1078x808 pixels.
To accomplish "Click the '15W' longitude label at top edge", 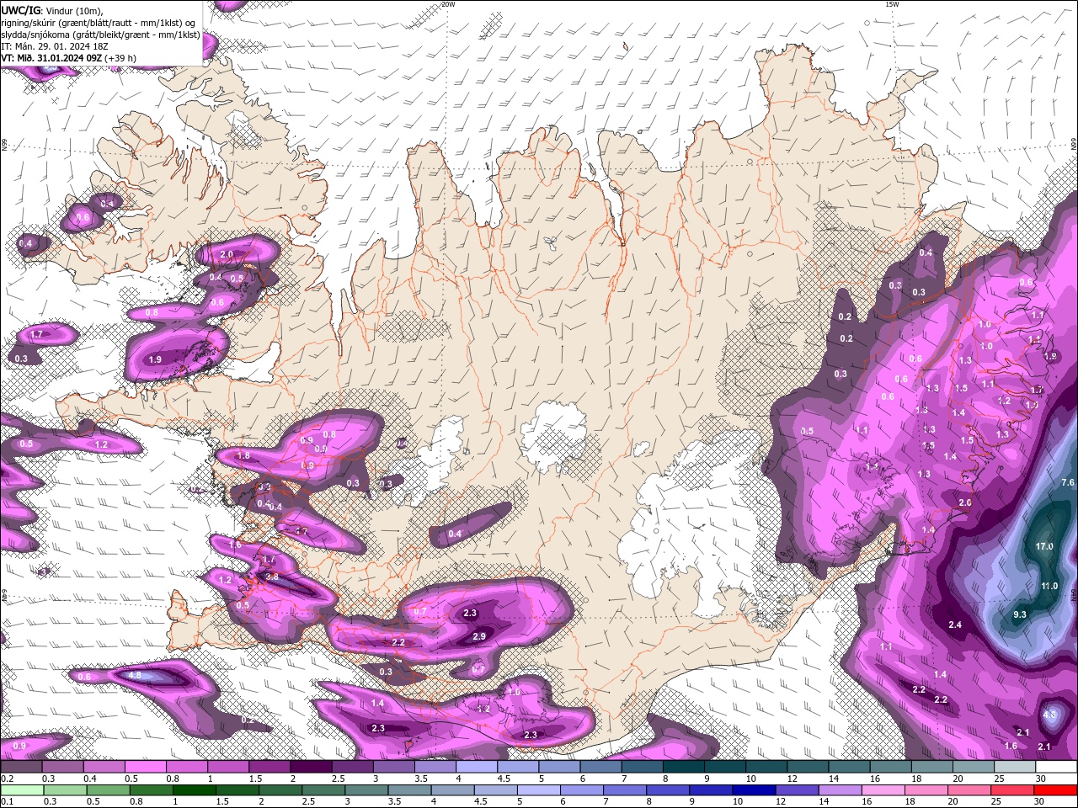I will tap(893, 4).
